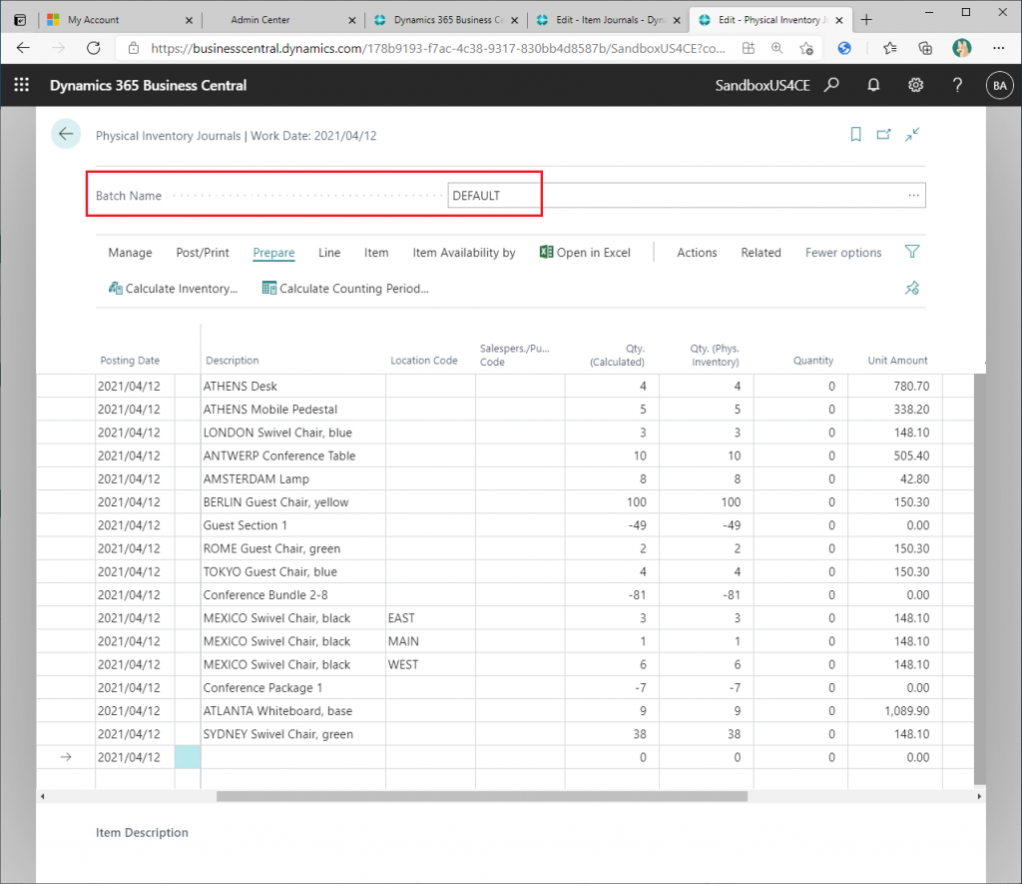
Task: Close the Admin Center browser tab
Action: click(x=352, y=20)
